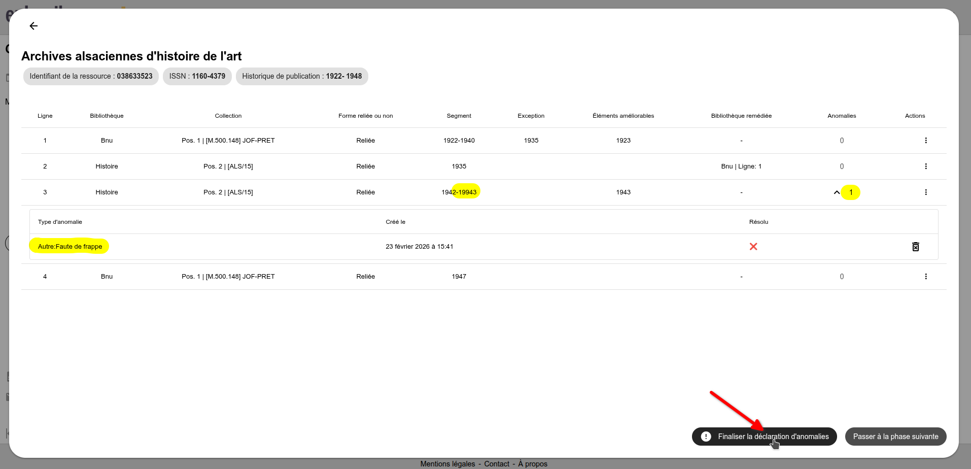The image size is (971, 469).
Task: Open the Contact footer link
Action: [497, 464]
